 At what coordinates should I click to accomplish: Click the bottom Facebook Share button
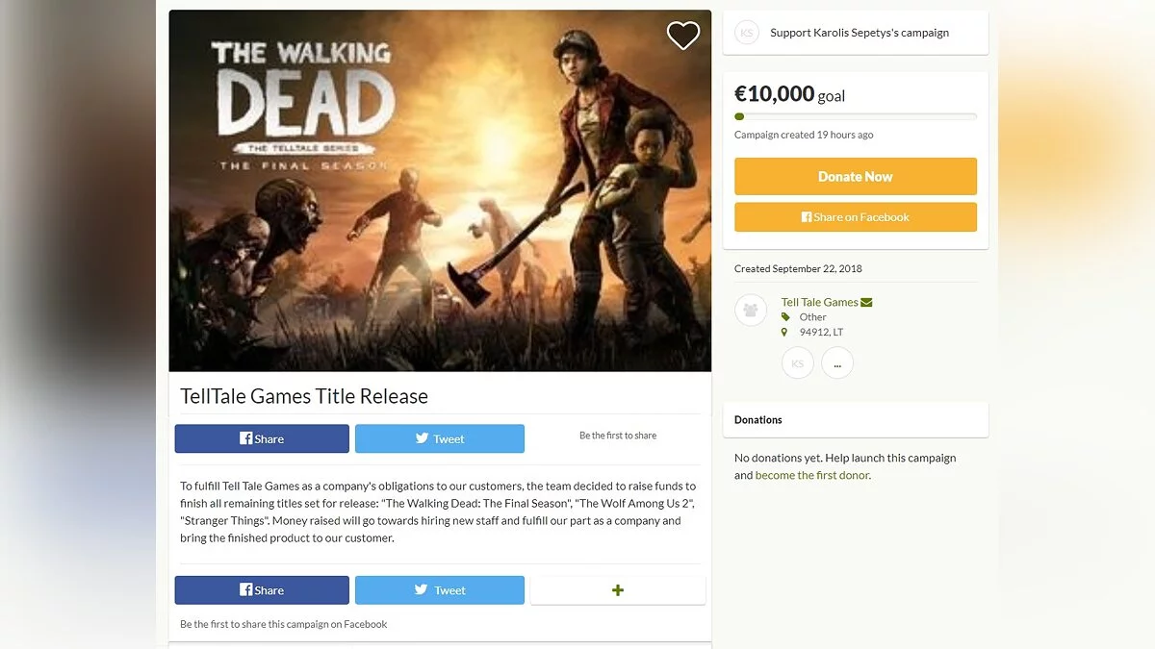[x=262, y=590]
